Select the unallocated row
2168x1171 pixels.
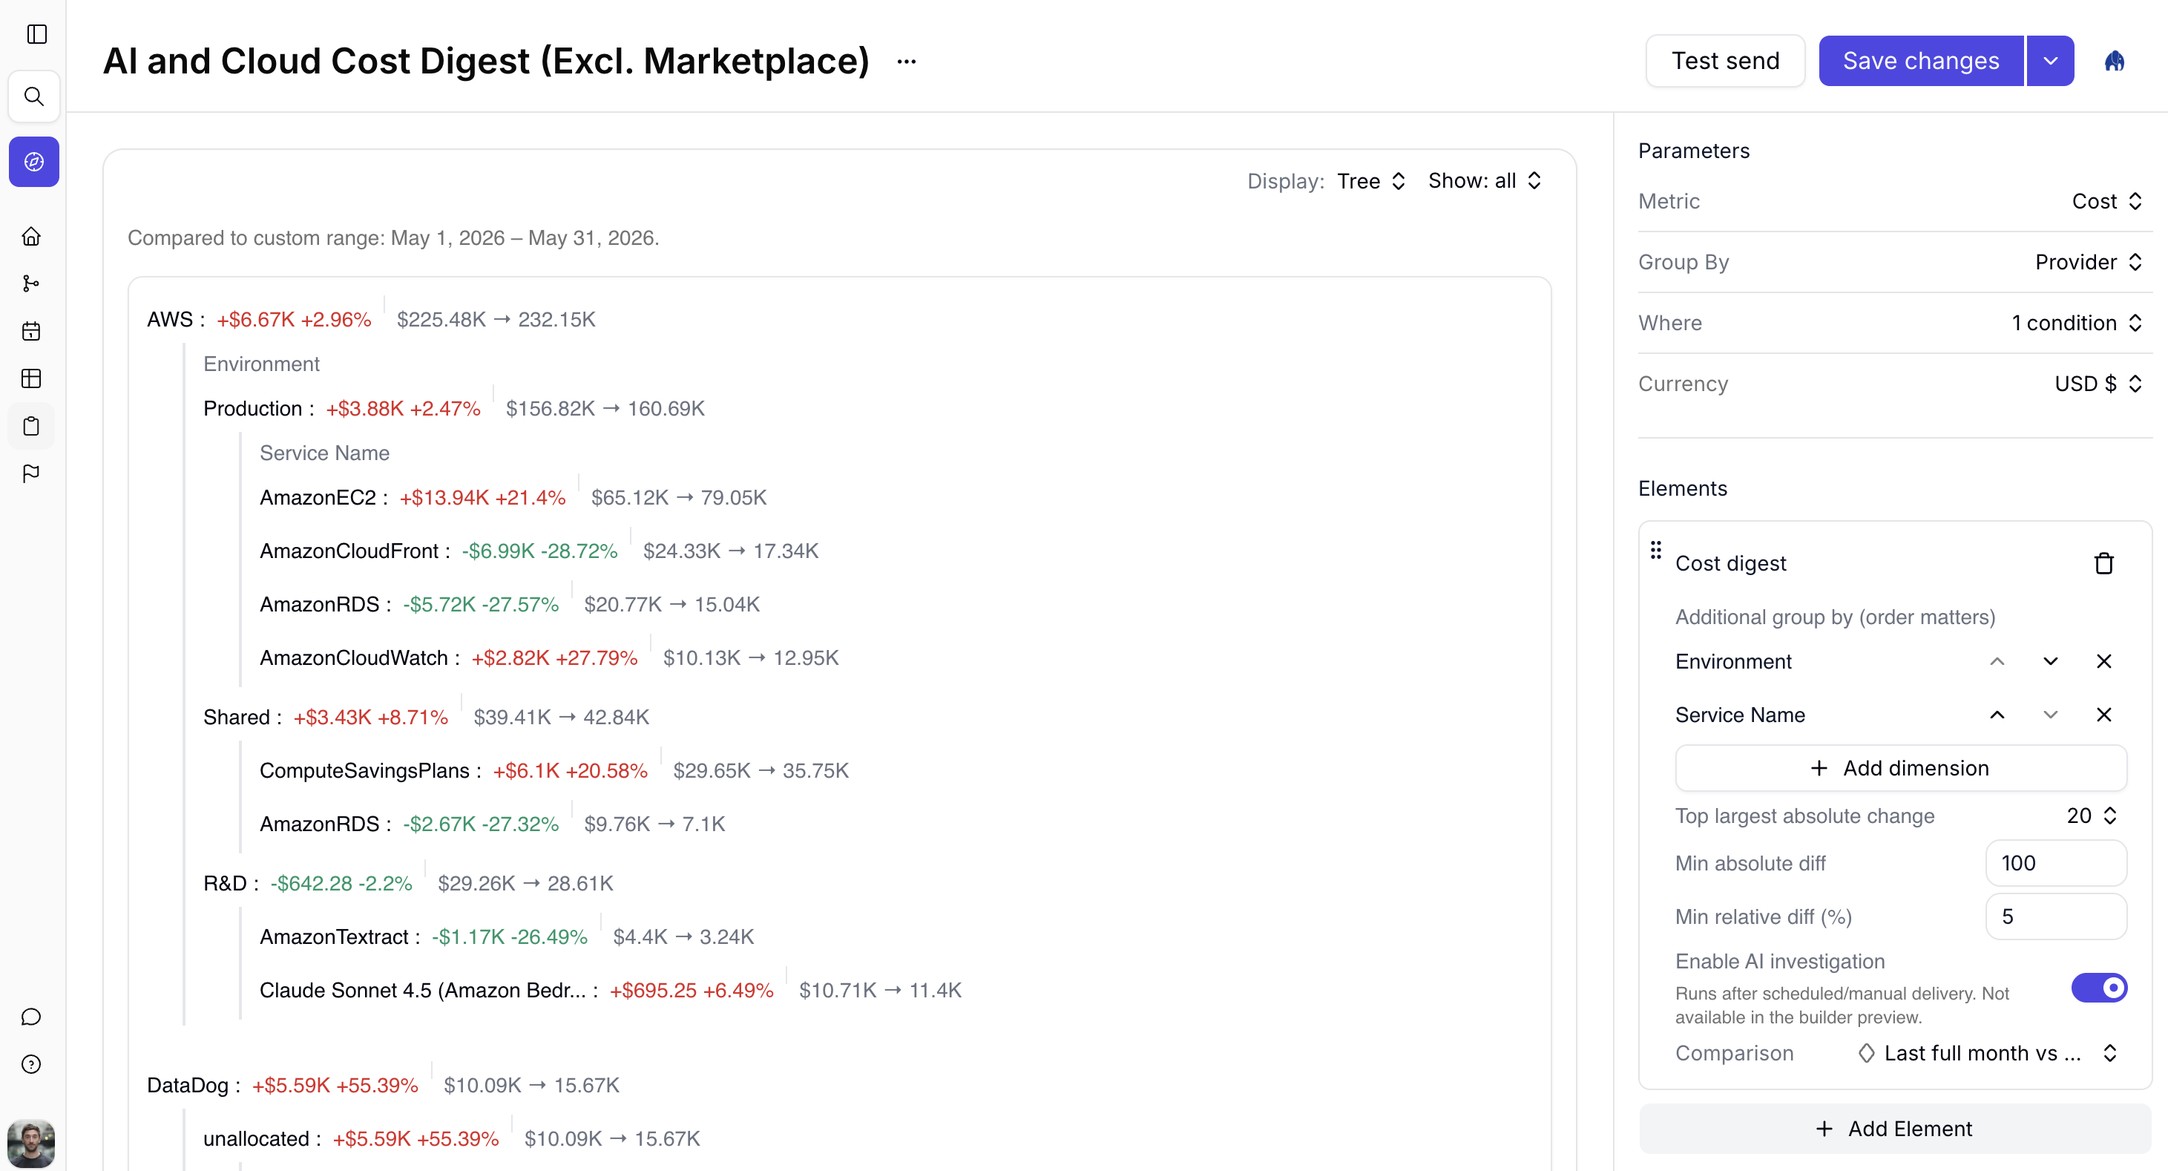click(x=451, y=1139)
